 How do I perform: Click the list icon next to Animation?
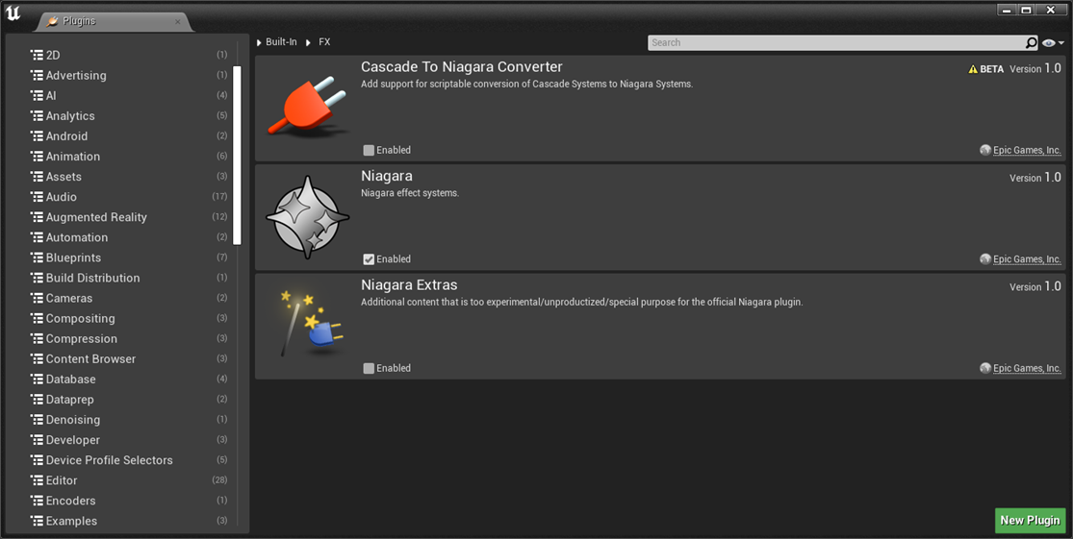37,156
